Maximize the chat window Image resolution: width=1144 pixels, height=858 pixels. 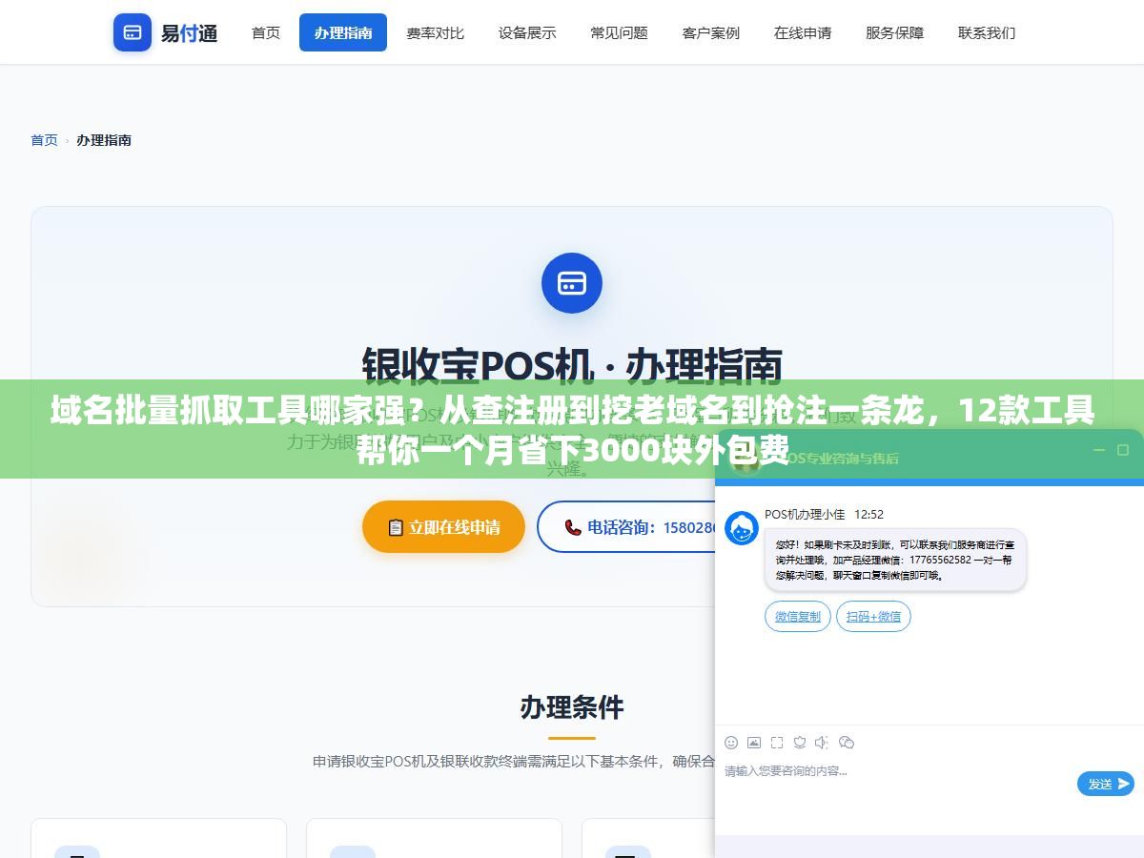[x=1123, y=450]
